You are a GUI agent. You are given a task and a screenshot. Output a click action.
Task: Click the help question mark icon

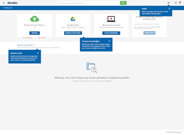pos(168,3)
